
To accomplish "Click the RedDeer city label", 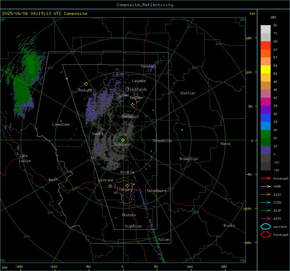I will click(x=137, y=98).
